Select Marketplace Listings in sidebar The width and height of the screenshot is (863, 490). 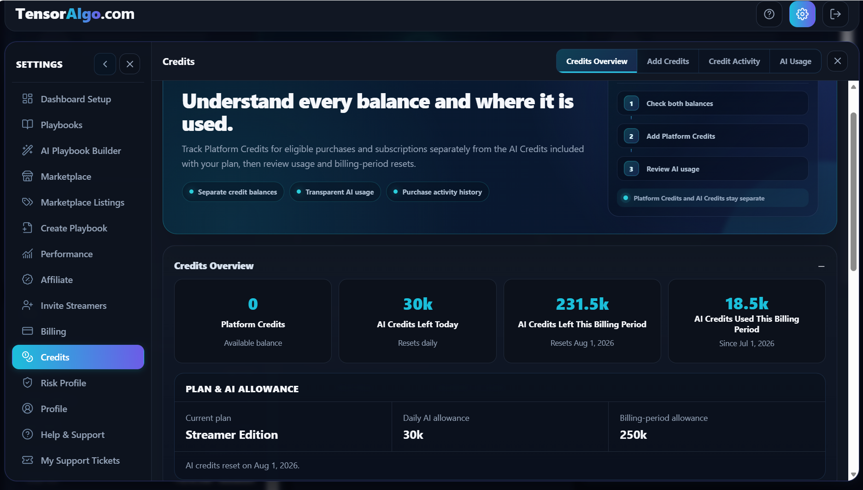point(78,202)
